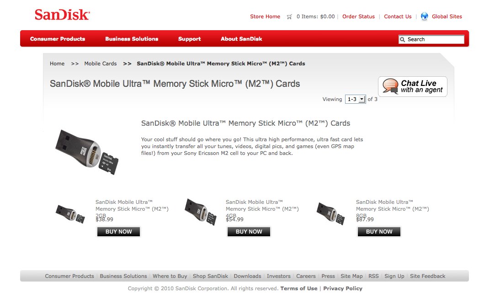Open the shopping cart icon
Viewport: 479px width, 298px height.
coord(289,17)
